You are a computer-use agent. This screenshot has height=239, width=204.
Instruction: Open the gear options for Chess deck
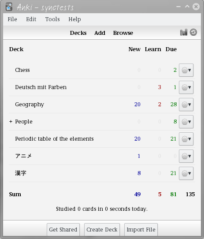pos(186,70)
